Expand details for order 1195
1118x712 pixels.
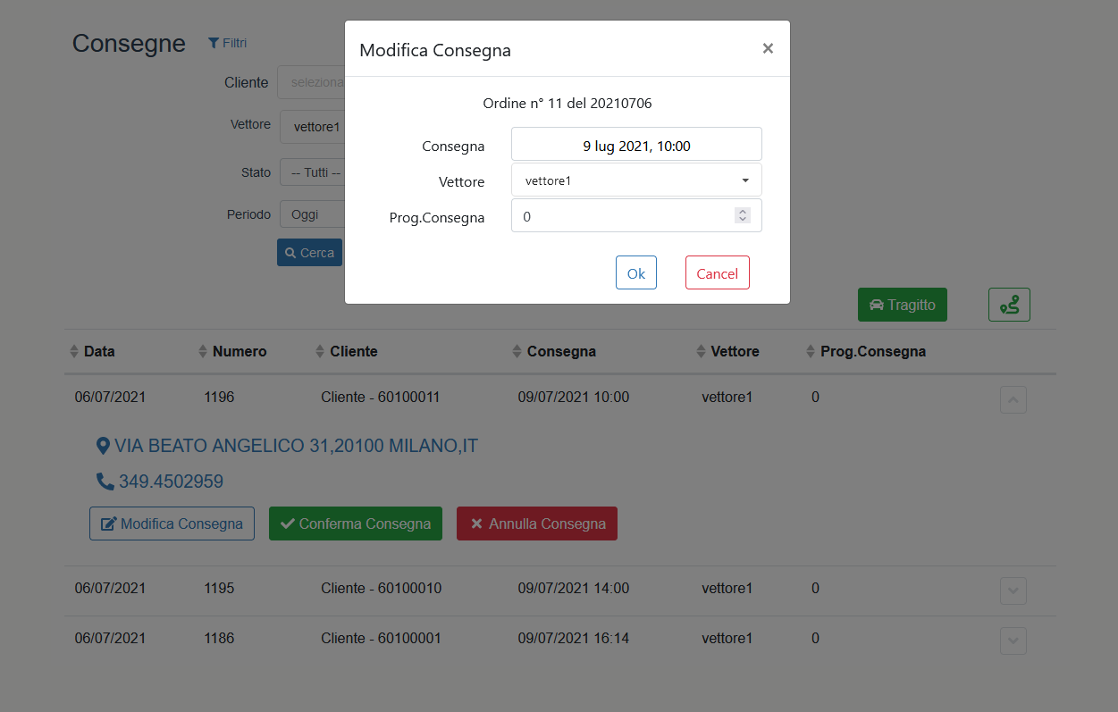[1013, 591]
